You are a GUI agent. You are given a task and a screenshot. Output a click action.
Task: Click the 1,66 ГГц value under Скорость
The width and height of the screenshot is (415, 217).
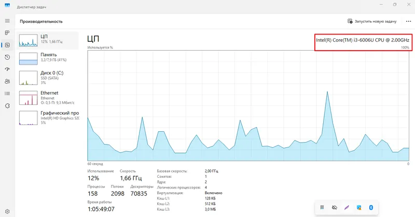tap(131, 178)
